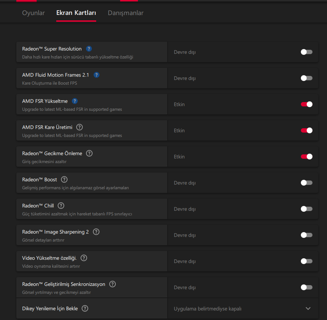
Task: Disable AMD FSR Yükseltme toggle
Action: click(x=307, y=104)
